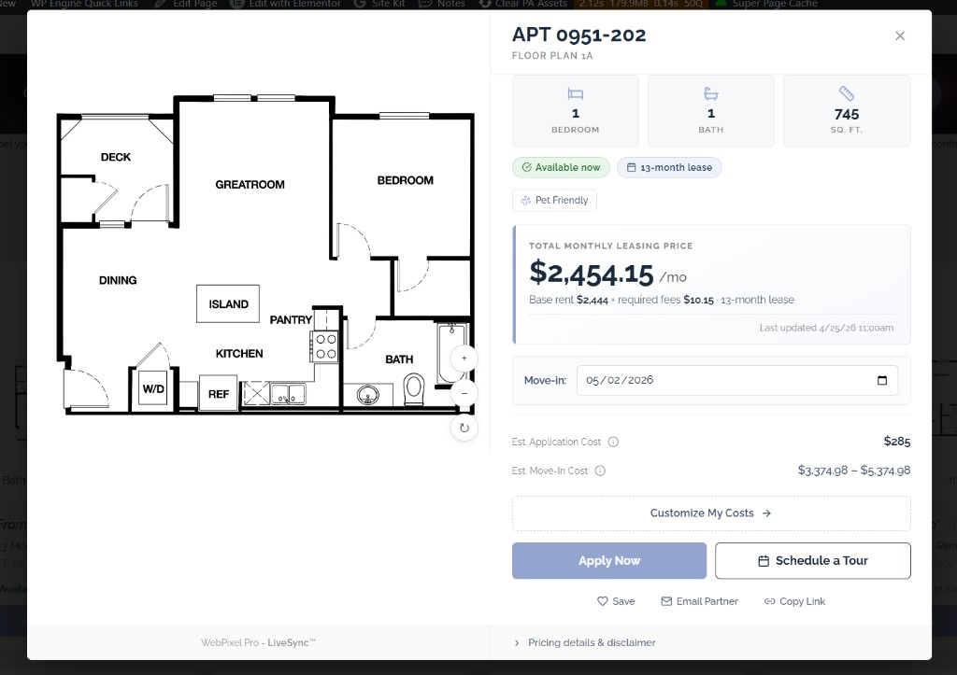Open the Est. Application Cost info tooltip icon
The image size is (957, 675).
coord(615,442)
